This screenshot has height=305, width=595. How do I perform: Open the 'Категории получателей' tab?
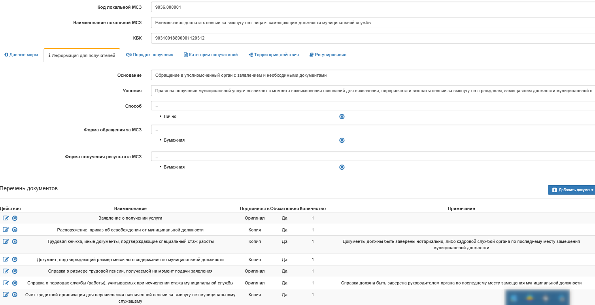click(x=211, y=55)
